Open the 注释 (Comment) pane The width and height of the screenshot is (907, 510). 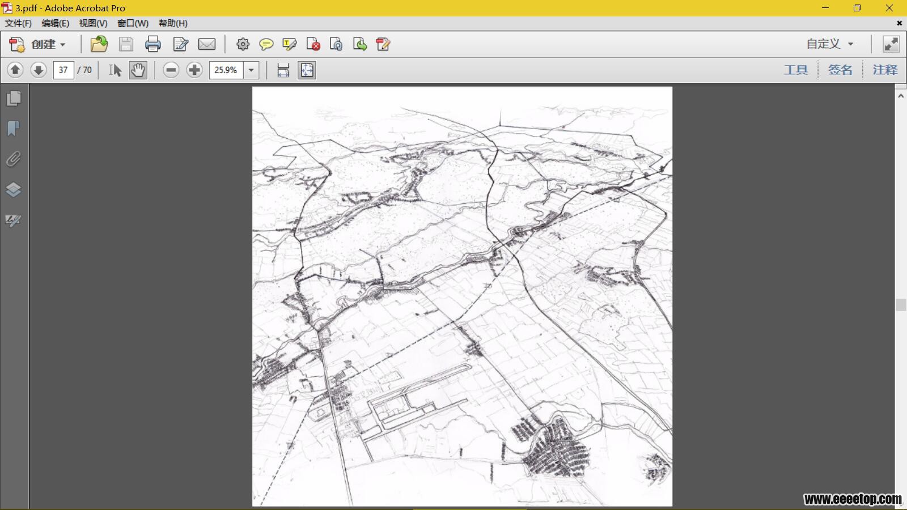(x=885, y=70)
